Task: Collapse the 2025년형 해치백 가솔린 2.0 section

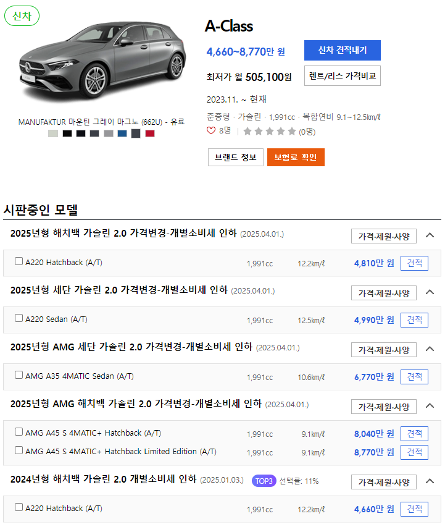Action: (430, 235)
